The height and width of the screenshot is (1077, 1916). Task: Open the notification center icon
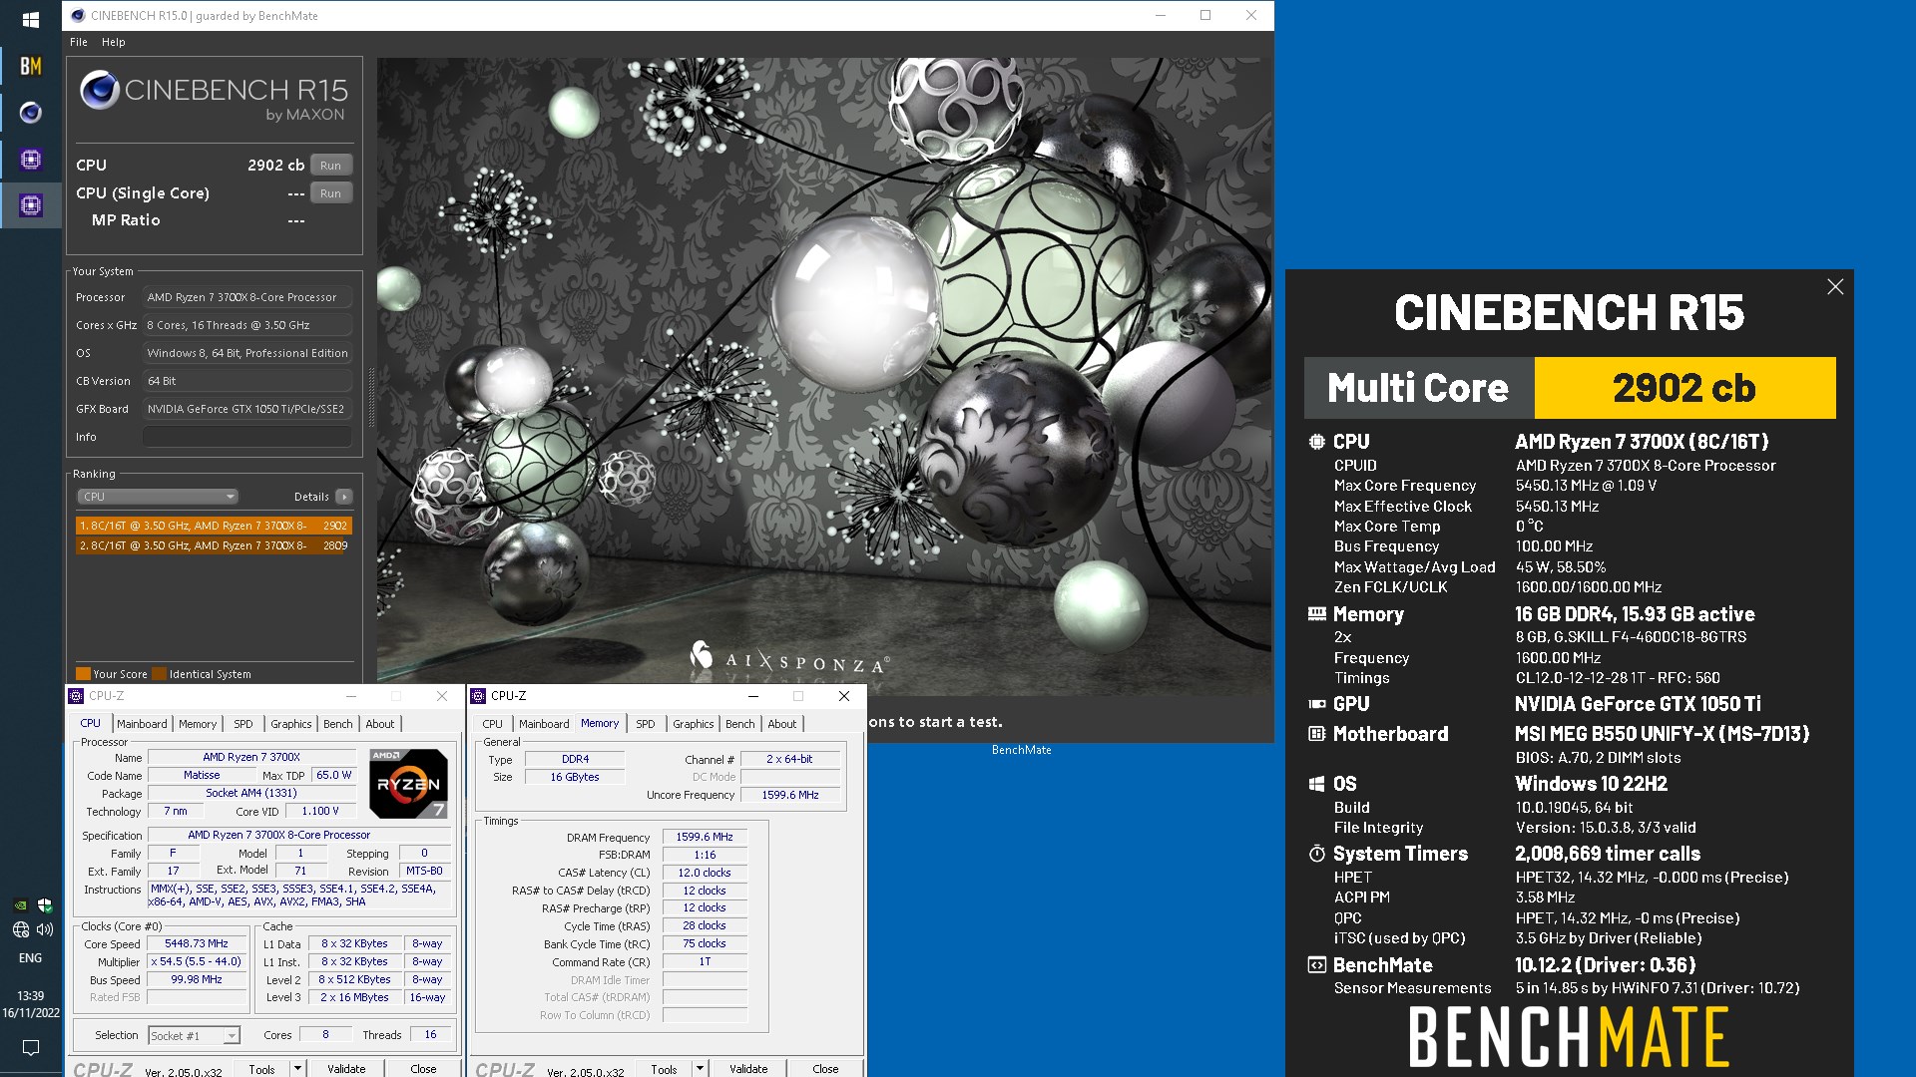coord(31,1047)
